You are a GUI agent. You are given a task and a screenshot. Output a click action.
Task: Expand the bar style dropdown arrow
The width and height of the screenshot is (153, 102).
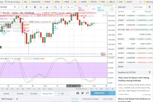pyautogui.click(x=30, y=7)
